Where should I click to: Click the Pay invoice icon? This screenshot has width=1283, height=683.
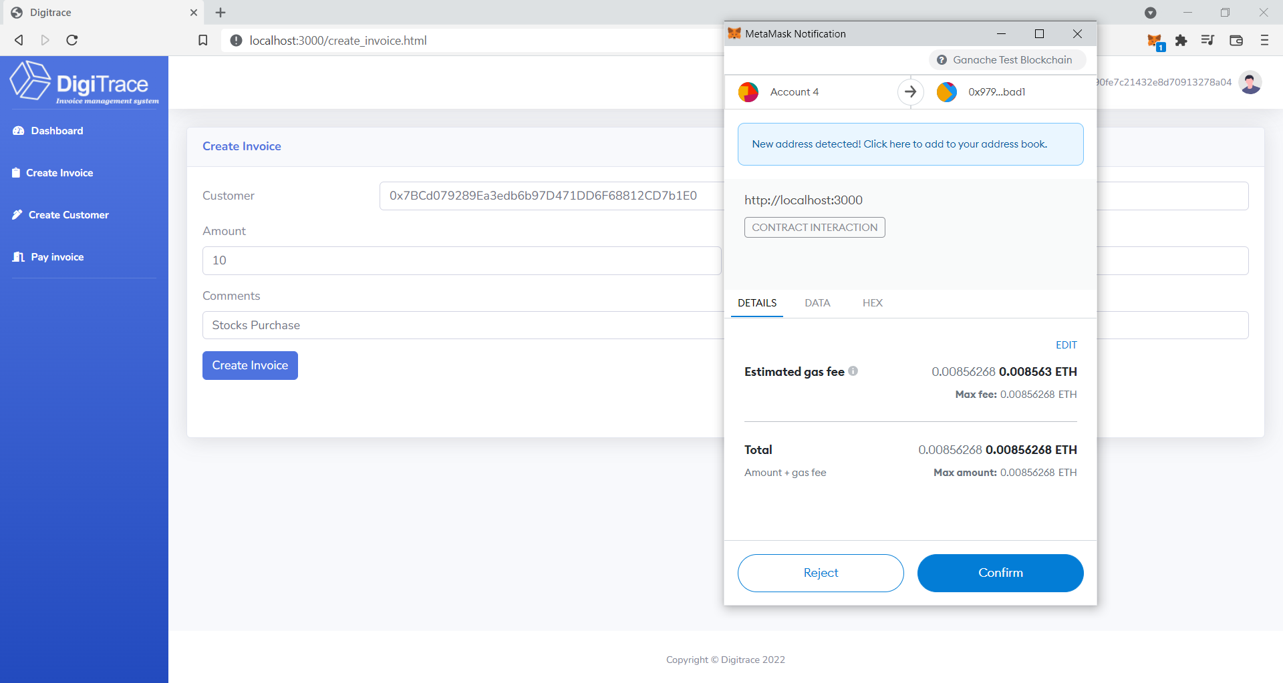tap(19, 257)
